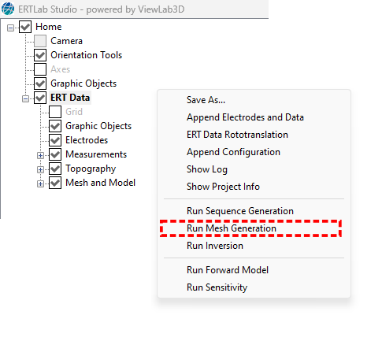This screenshot has width=382, height=341.
Task: Choose Append Electrodes and Data
Action: (x=245, y=117)
